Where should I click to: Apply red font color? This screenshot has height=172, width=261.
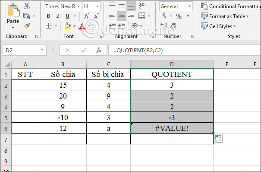pos(82,26)
